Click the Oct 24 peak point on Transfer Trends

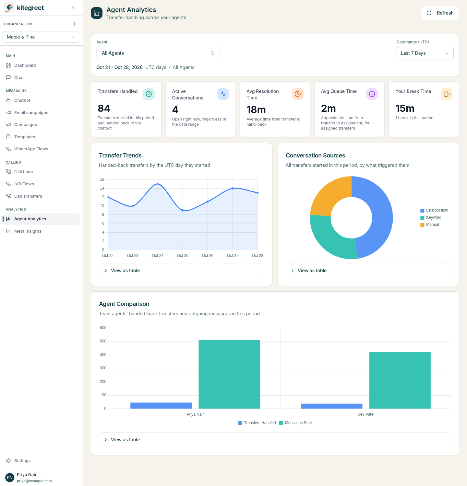[x=158, y=184]
